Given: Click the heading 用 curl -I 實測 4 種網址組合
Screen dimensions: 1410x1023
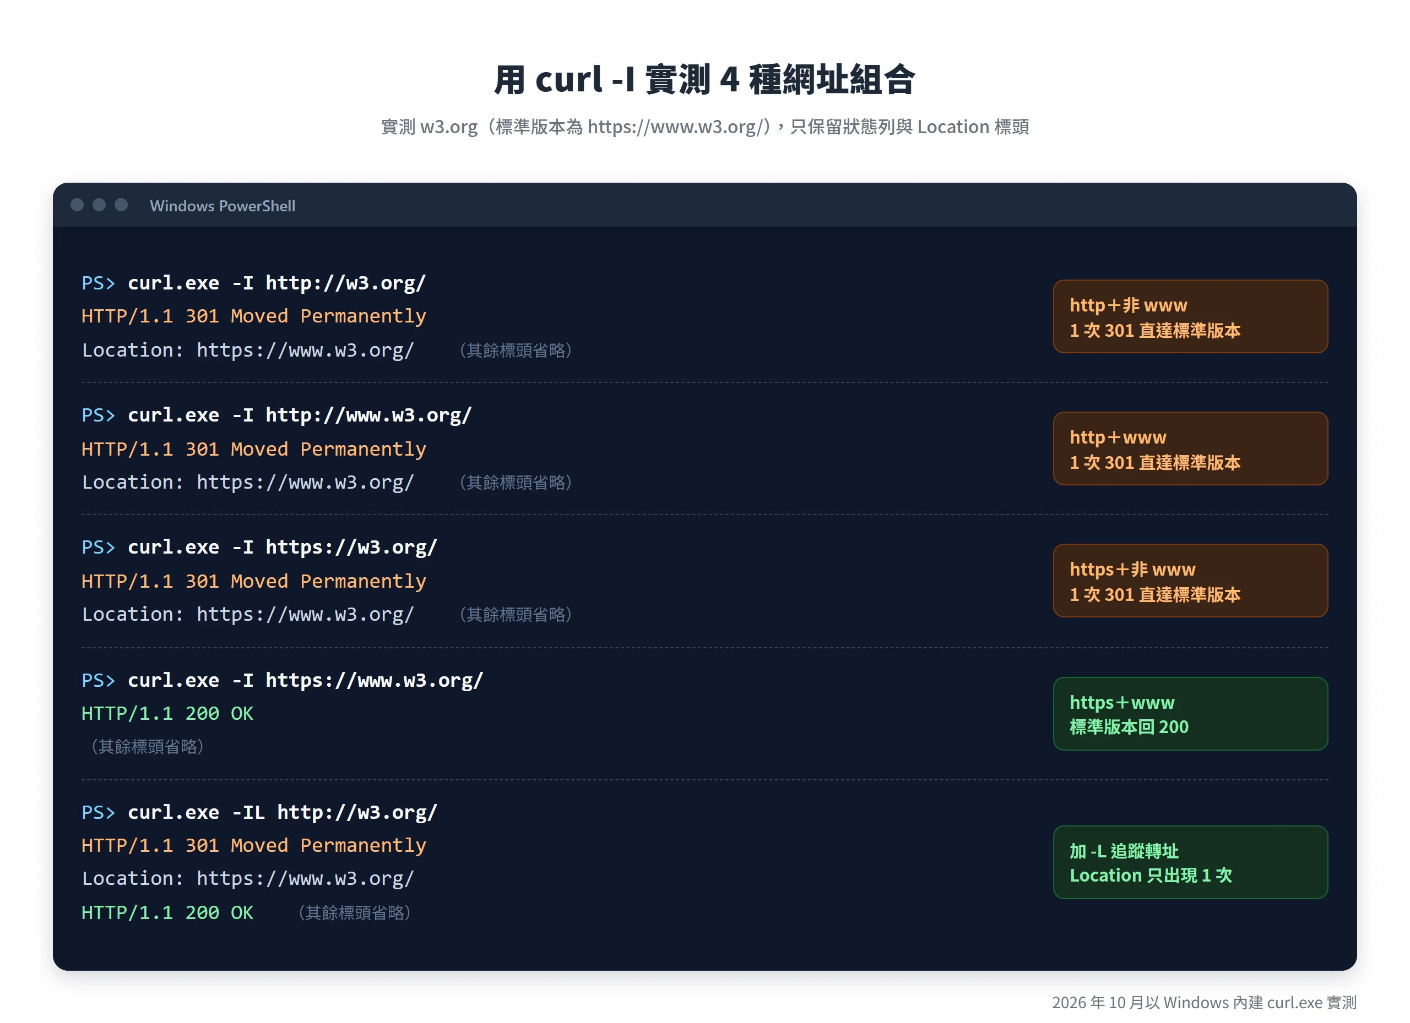Looking at the screenshot, I should (704, 79).
